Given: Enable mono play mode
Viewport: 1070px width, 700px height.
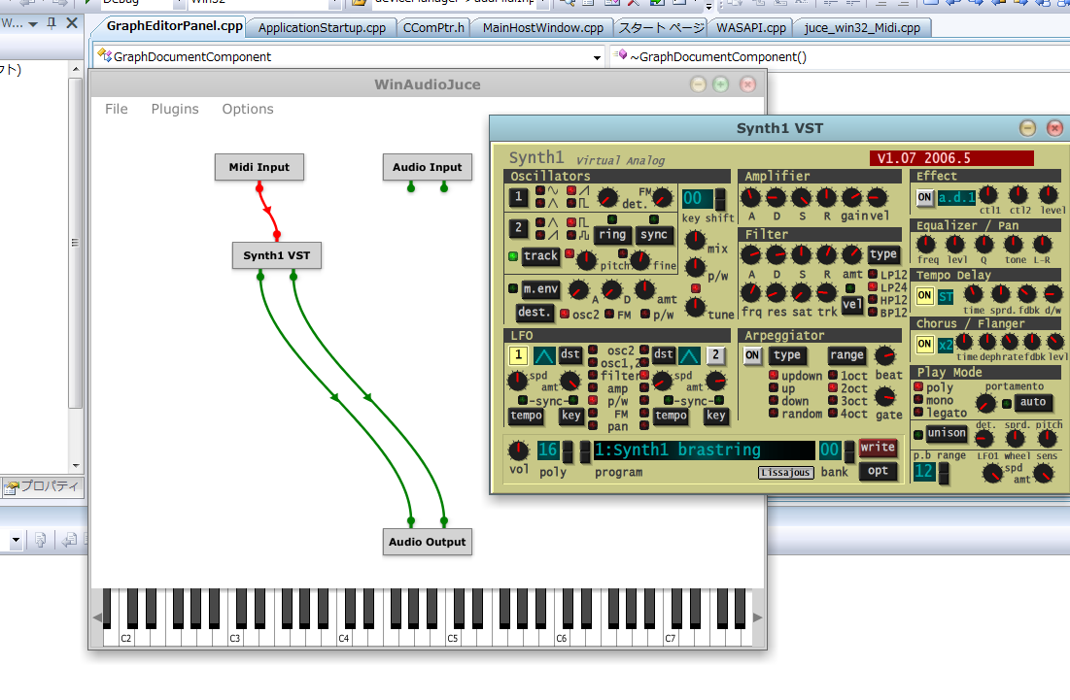Looking at the screenshot, I should point(919,400).
